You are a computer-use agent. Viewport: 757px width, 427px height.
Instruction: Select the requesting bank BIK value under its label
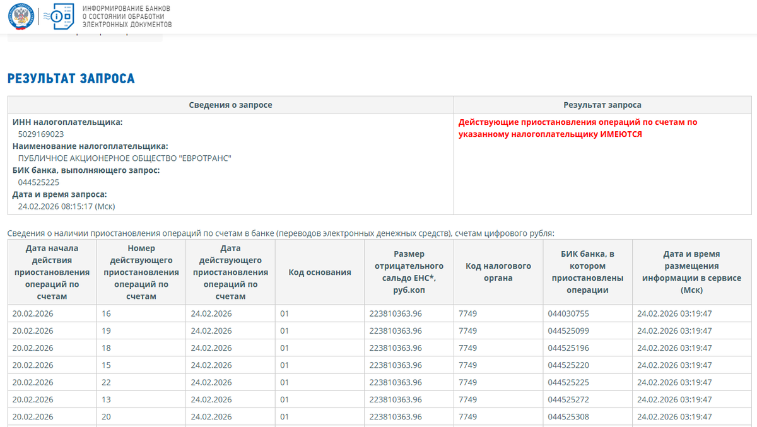(38, 182)
